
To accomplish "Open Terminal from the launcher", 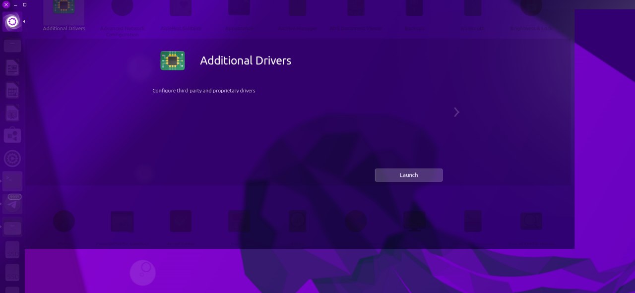I will tap(12, 181).
